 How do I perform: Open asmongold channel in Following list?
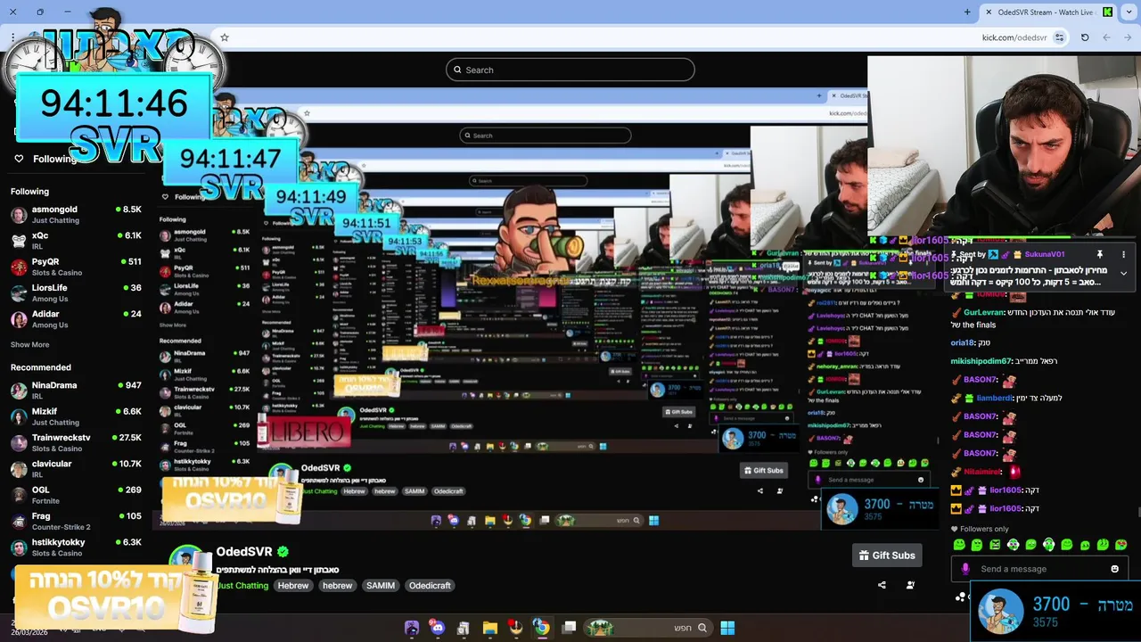[76, 214]
